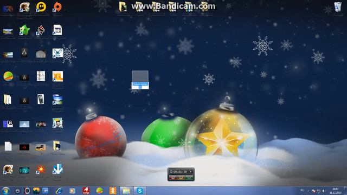Pause recording with the middle Bandicam widget button
Viewport: 347px width, 195px height.
click(181, 178)
